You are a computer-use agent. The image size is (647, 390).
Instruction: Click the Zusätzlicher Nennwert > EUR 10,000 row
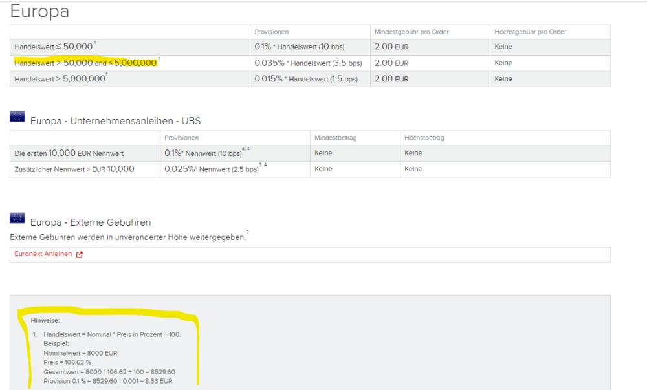(310, 169)
